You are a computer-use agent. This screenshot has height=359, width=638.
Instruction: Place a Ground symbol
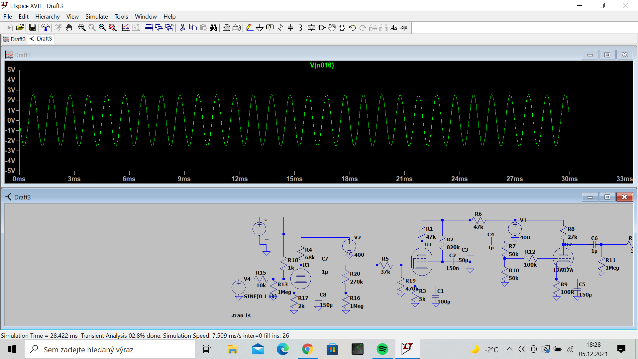pyautogui.click(x=260, y=28)
